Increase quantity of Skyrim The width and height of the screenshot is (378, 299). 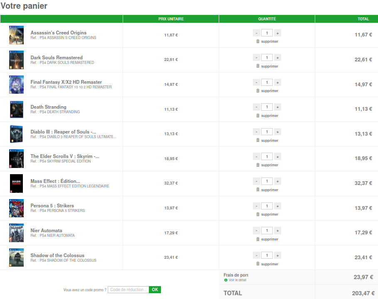point(277,157)
